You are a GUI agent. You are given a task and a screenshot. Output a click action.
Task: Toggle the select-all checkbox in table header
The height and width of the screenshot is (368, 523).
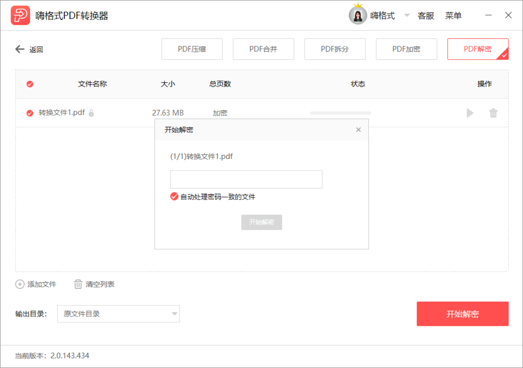coord(30,84)
